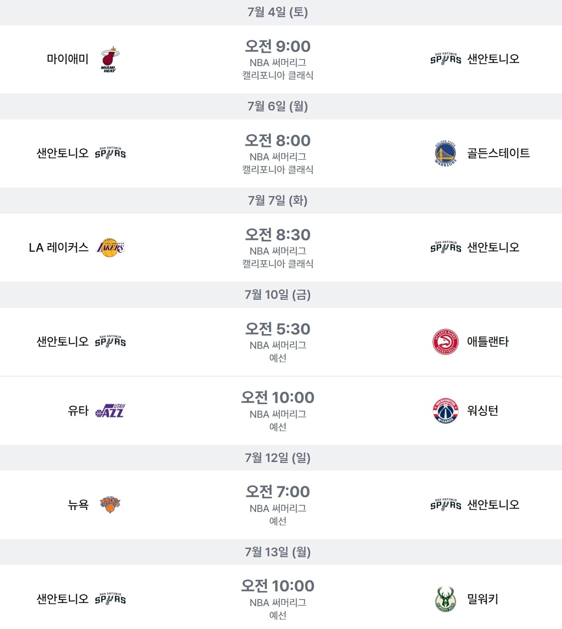
Task: Click the 애틀랜타 team name
Action: coord(488,342)
